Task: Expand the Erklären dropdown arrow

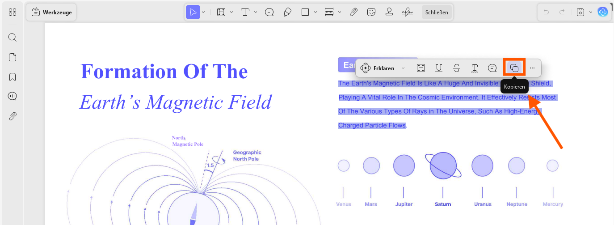Action: tap(403, 68)
